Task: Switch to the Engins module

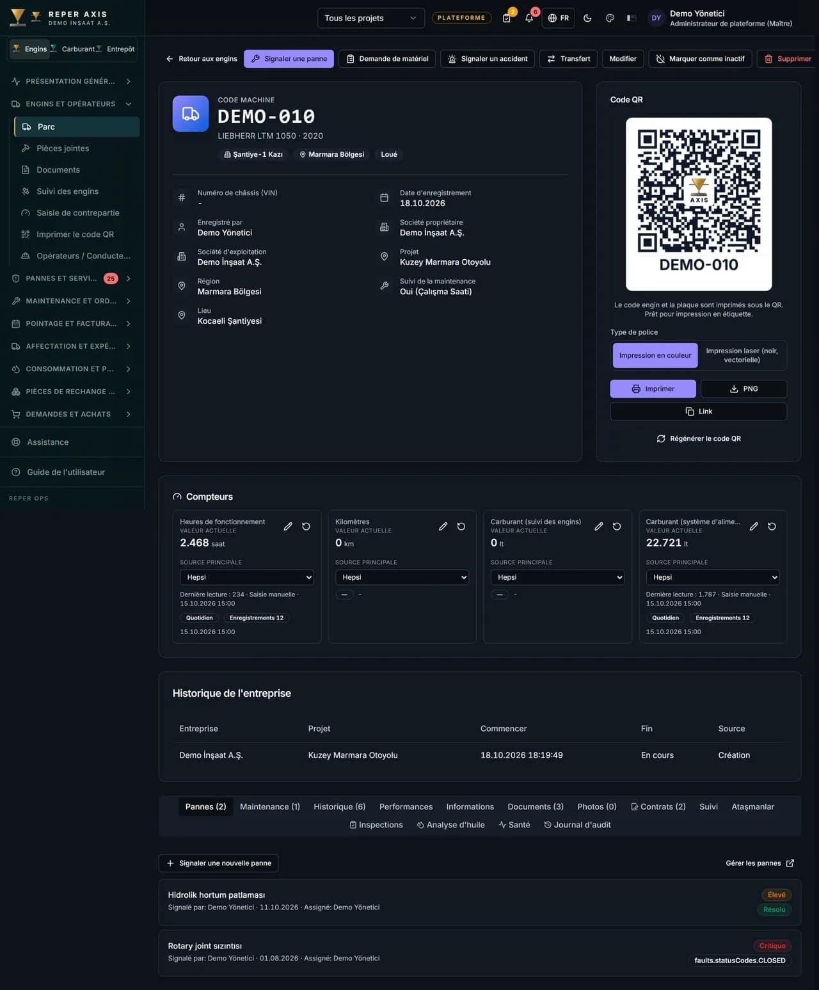Action: click(29, 49)
